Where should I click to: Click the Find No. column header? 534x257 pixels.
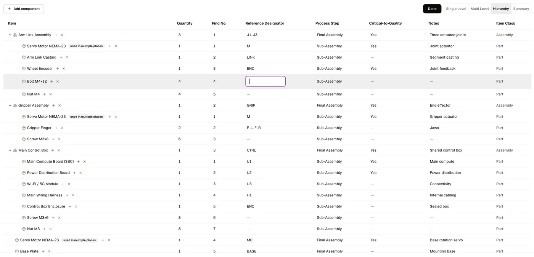click(219, 23)
